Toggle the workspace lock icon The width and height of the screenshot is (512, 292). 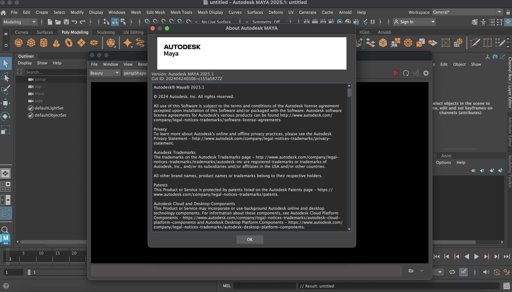(x=508, y=12)
